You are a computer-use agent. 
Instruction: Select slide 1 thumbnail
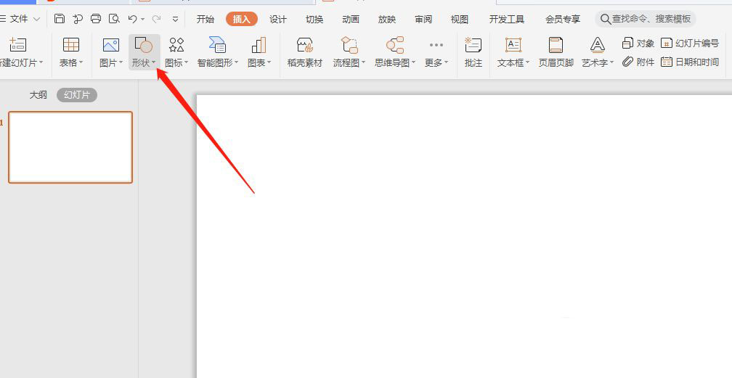click(x=70, y=147)
